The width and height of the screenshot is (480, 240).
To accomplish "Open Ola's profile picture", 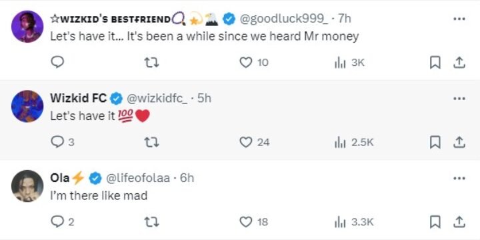I will click(x=27, y=186).
